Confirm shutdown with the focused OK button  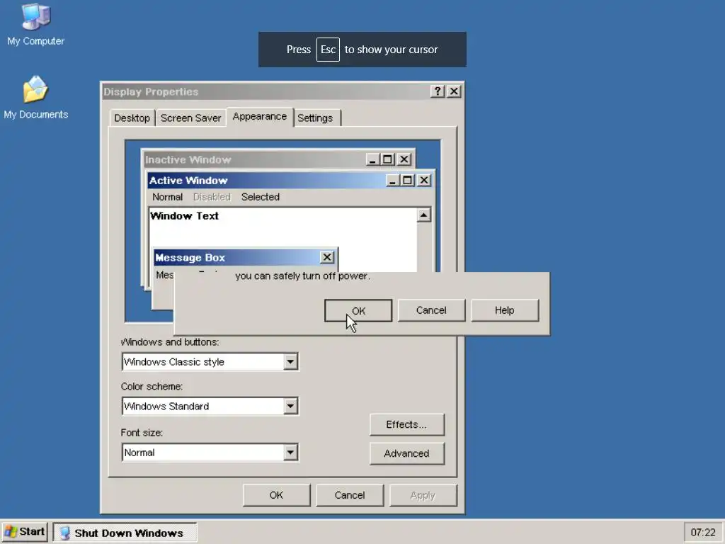(358, 310)
